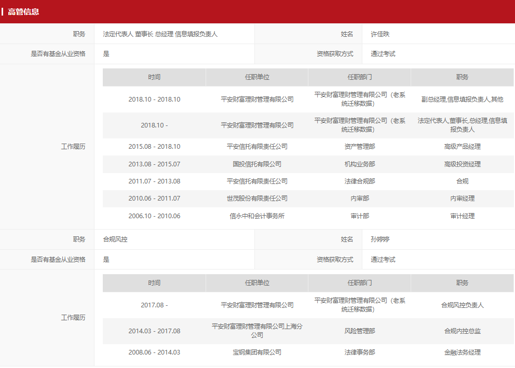The height and width of the screenshot is (368, 515).
Task: Click the 金融法务经理 position cell
Action: point(462,352)
